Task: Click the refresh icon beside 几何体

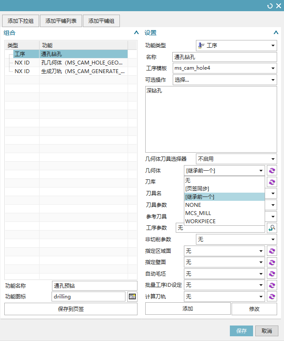Action: tap(272, 170)
